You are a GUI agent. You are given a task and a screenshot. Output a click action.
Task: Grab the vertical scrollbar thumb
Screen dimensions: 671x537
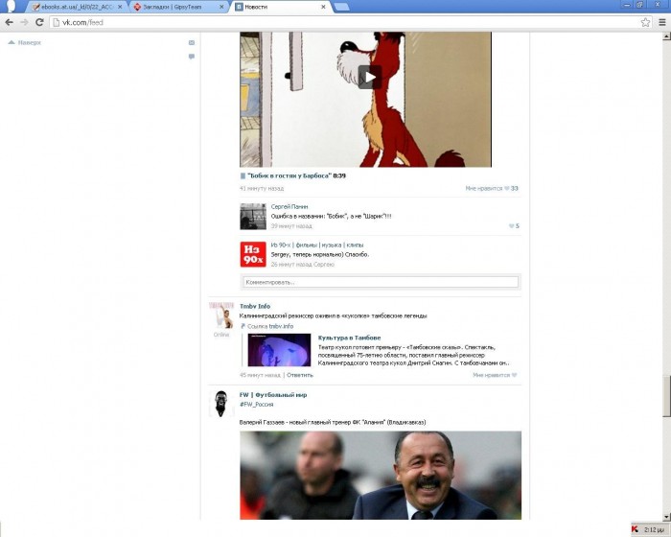[667, 396]
